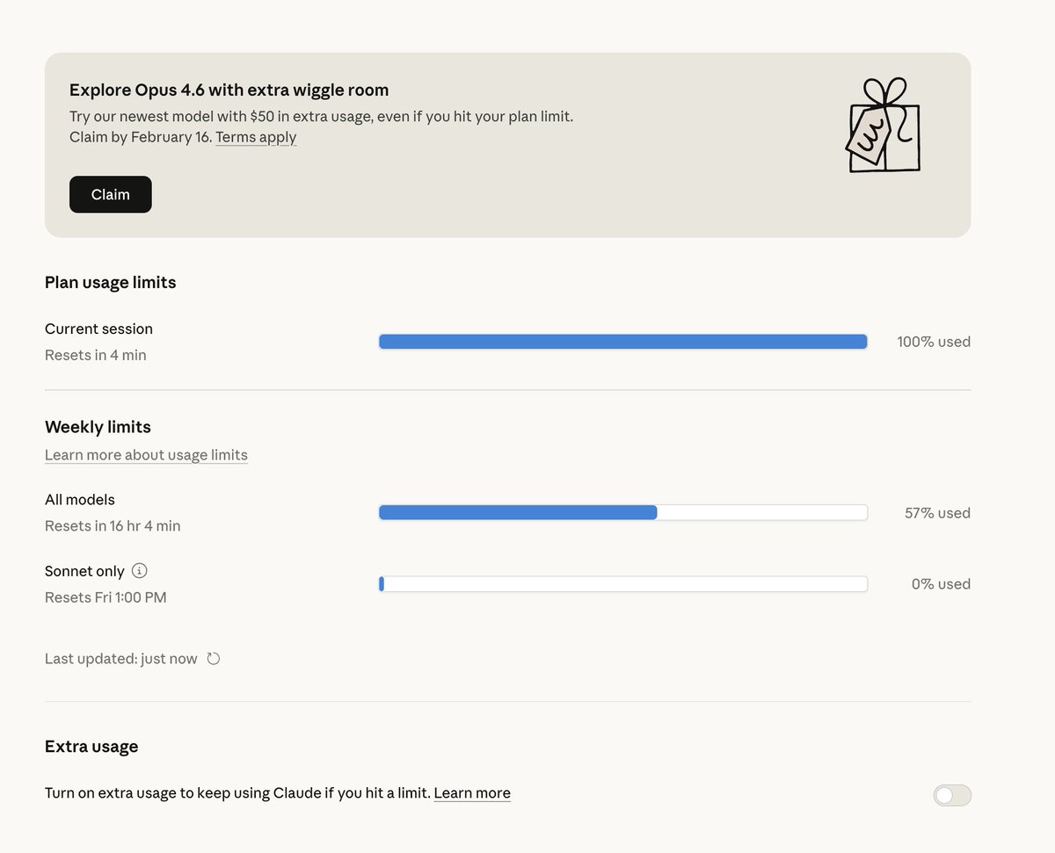Click the Claim button

(111, 194)
